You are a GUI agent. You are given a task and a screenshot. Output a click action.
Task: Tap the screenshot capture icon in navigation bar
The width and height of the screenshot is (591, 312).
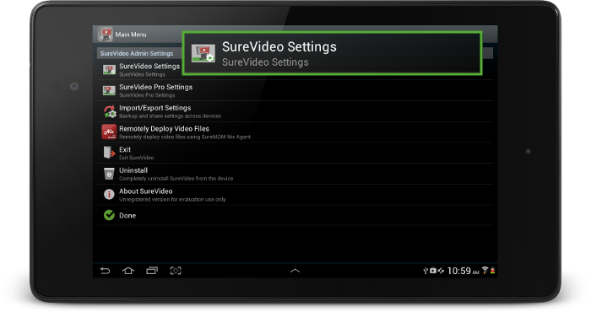[176, 271]
